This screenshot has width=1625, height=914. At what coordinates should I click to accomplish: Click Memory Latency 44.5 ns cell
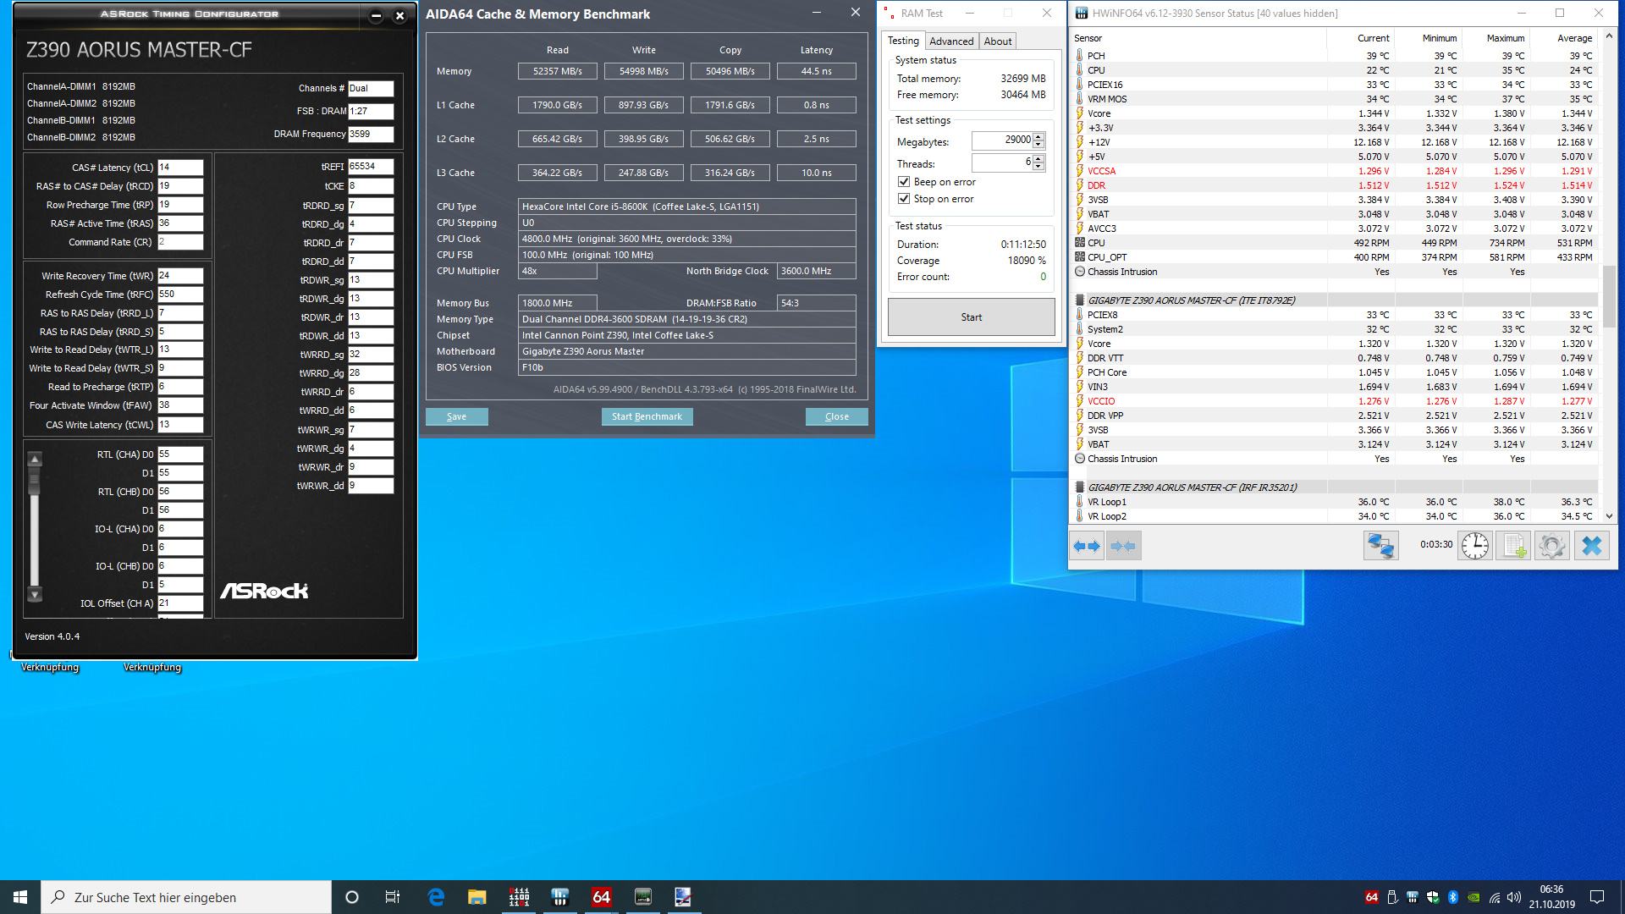pyautogui.click(x=816, y=71)
